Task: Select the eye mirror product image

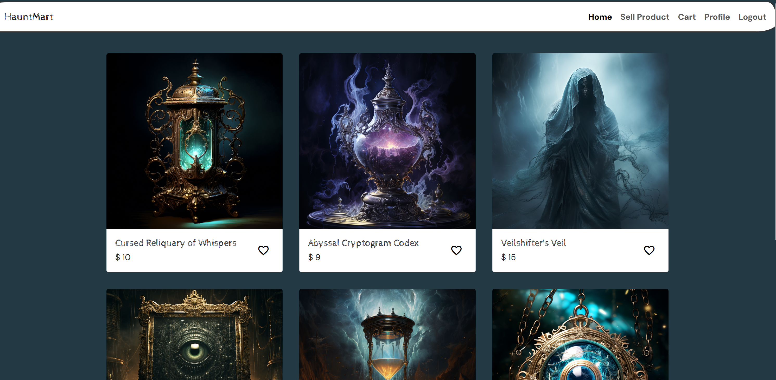Action: (x=194, y=334)
